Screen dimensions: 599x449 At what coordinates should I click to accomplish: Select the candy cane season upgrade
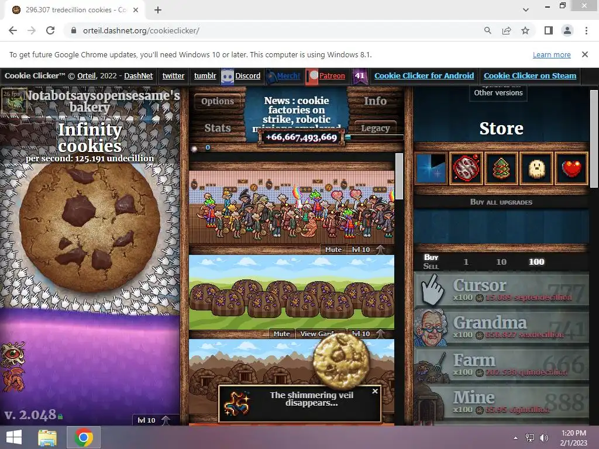coord(466,168)
